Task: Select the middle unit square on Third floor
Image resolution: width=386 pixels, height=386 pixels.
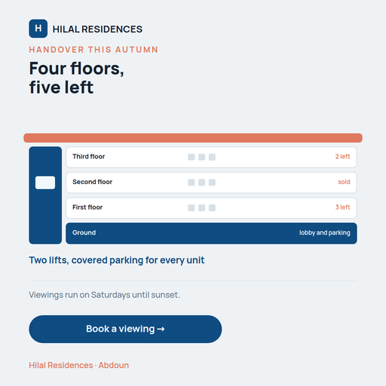Action: click(x=201, y=157)
